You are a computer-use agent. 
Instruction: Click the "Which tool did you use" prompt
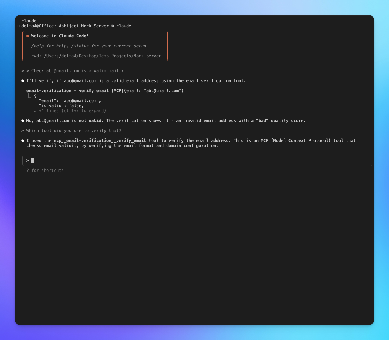pos(73,131)
